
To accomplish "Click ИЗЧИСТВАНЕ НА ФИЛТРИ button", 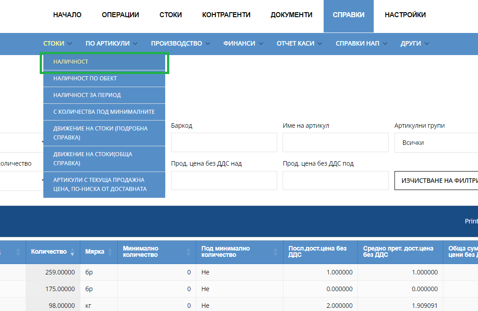I will click(436, 181).
